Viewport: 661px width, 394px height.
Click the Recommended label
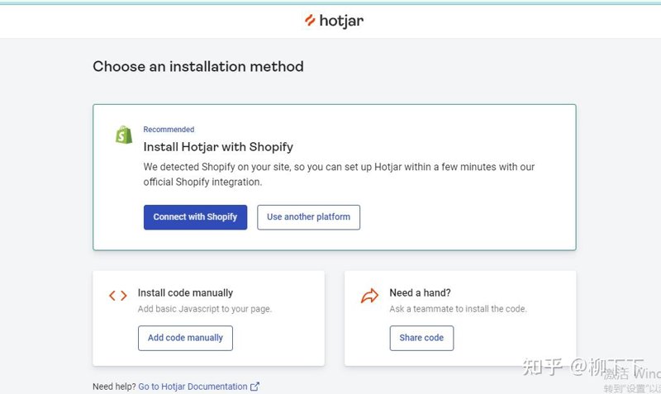pyautogui.click(x=169, y=130)
